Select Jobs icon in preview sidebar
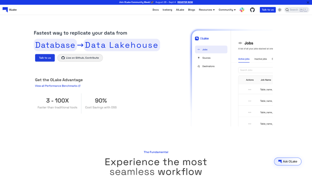The image size is (312, 176). tap(198, 49)
